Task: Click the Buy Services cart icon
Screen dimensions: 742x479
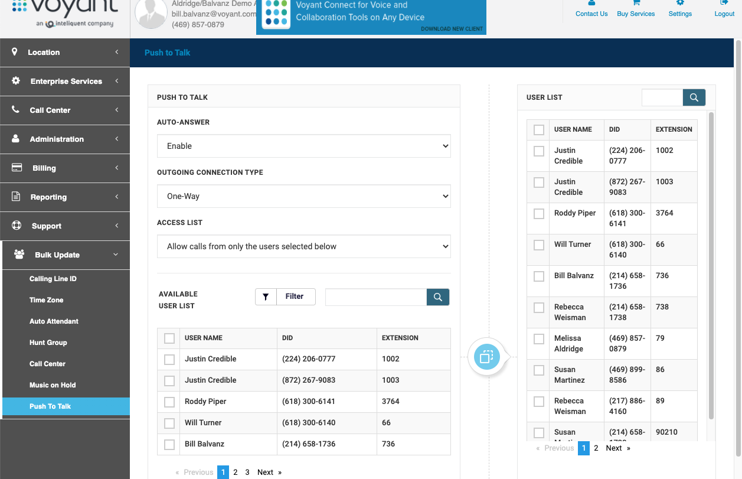Action: click(x=636, y=4)
